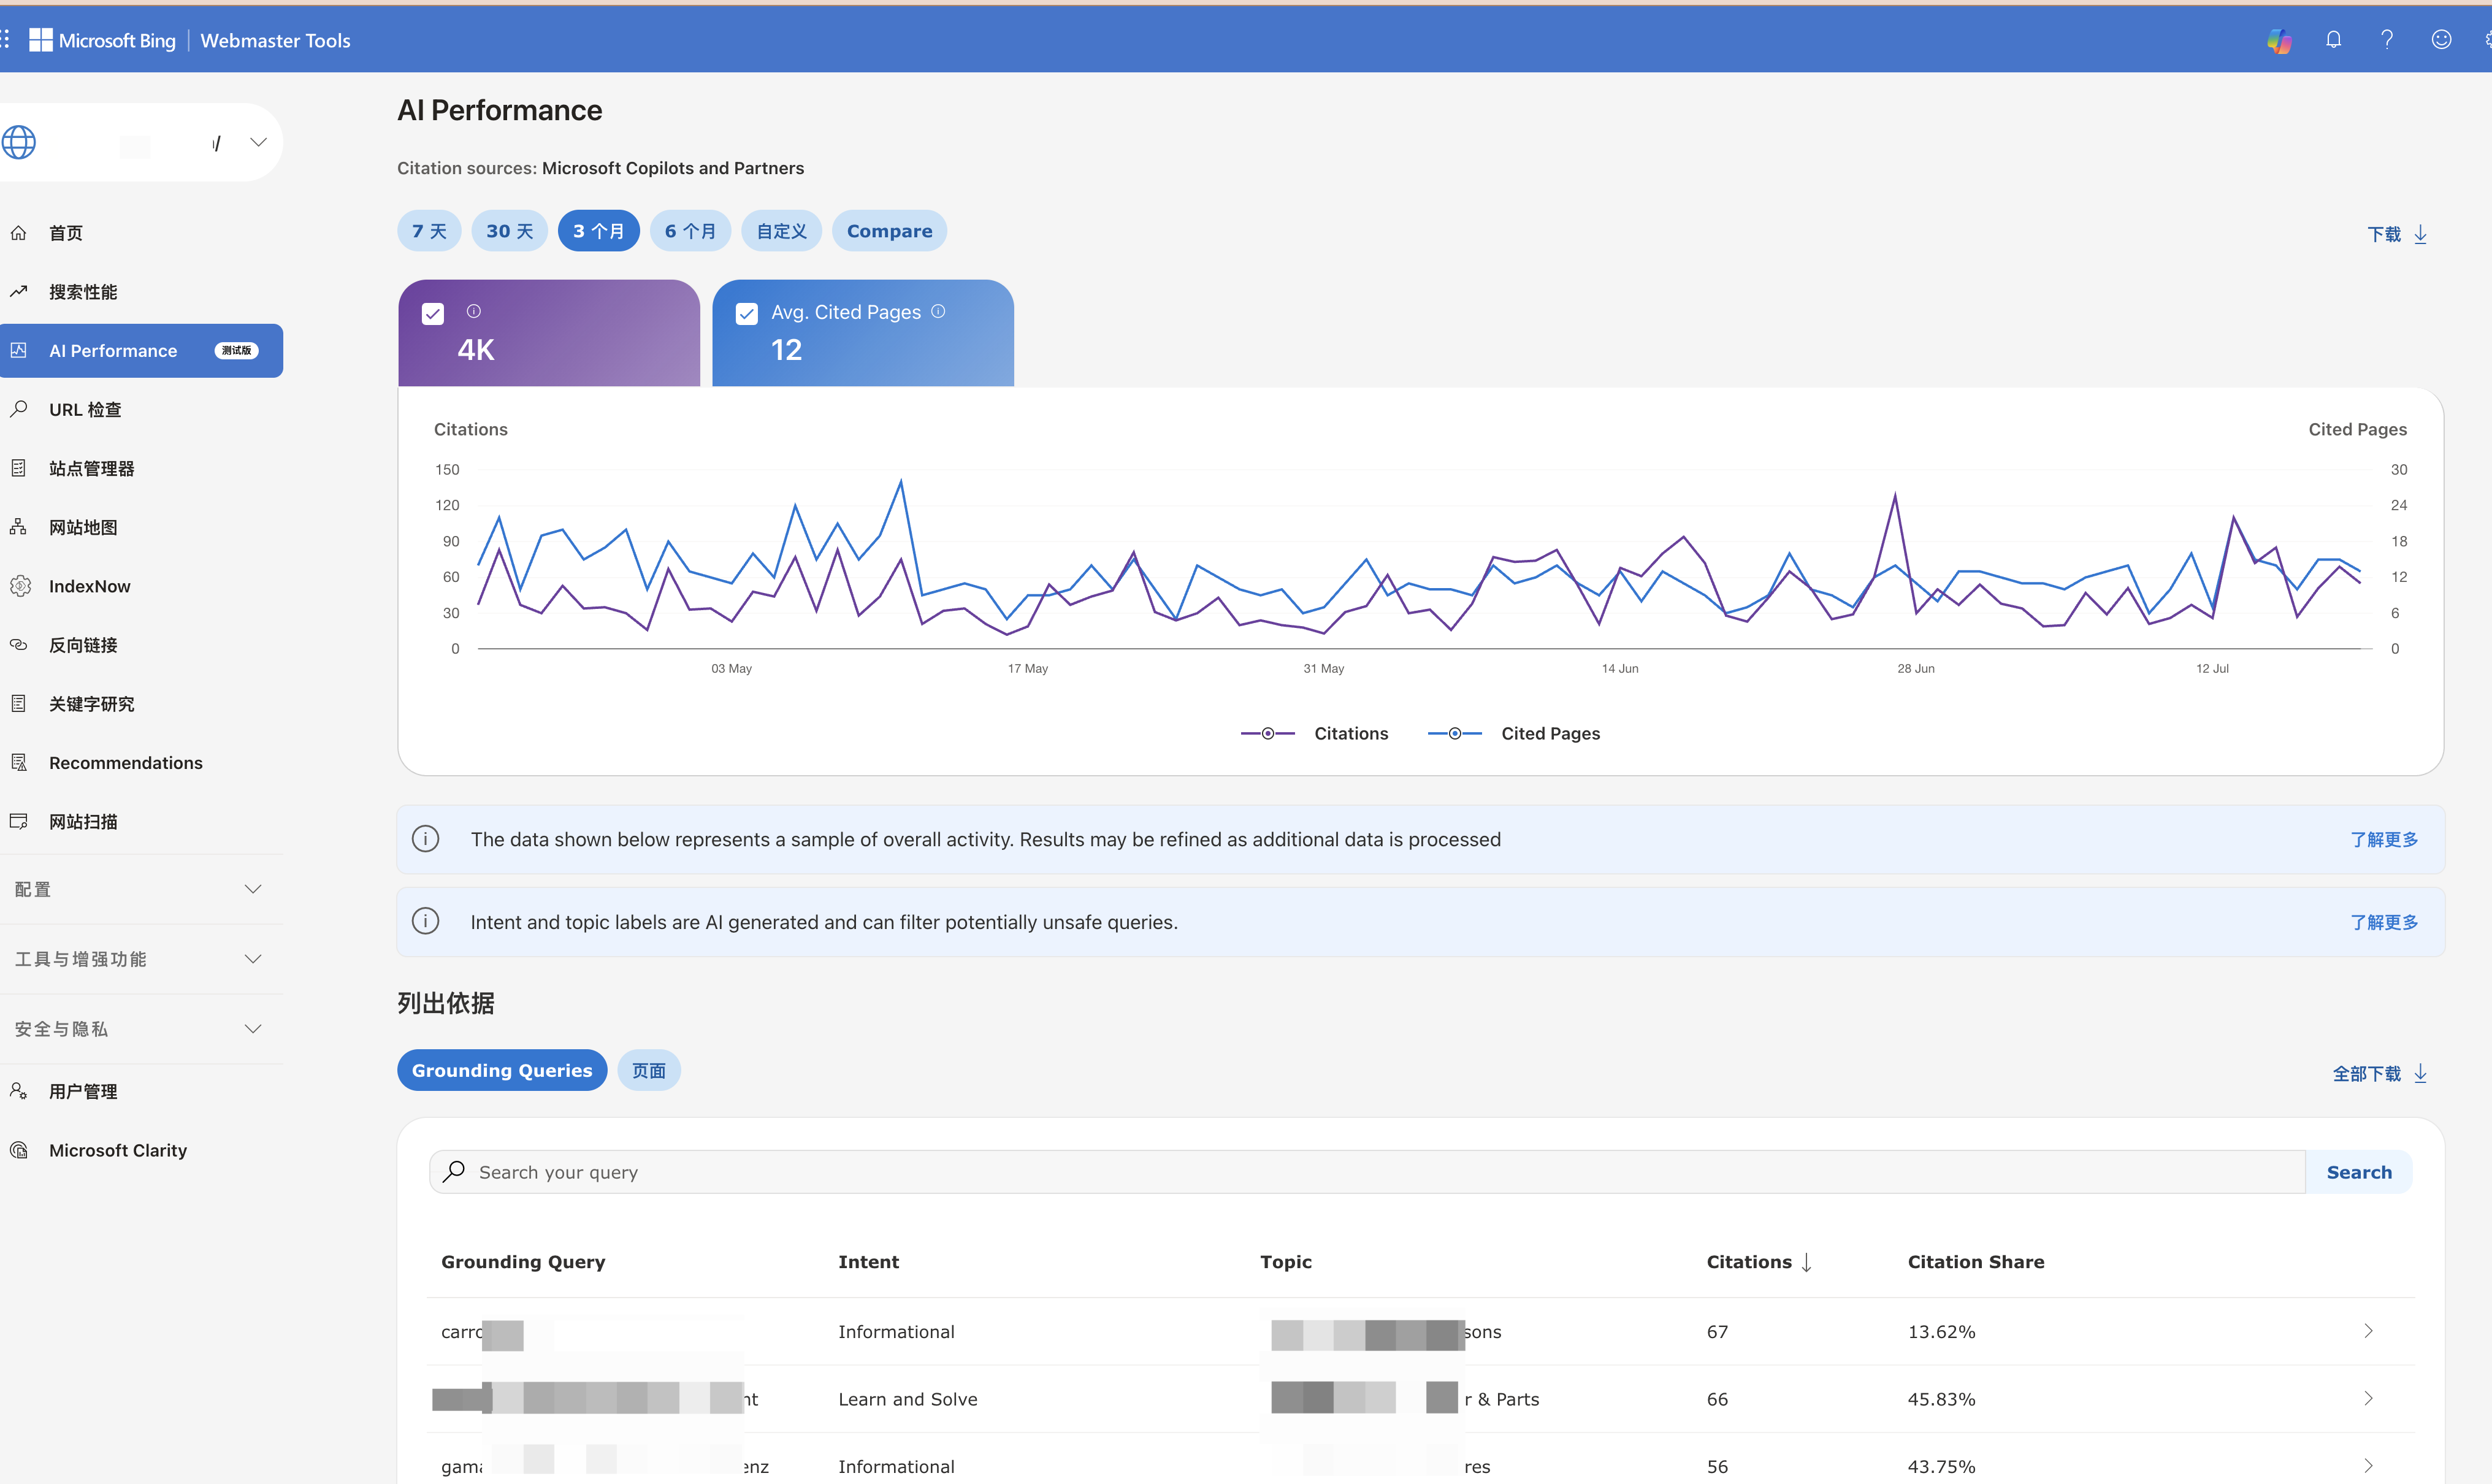Viewport: 2492px width, 1484px height.
Task: Click the globe site icon
Action: [18, 142]
